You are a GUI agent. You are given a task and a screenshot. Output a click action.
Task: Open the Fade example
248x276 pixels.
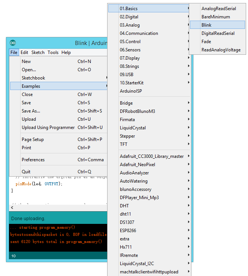[217, 42]
